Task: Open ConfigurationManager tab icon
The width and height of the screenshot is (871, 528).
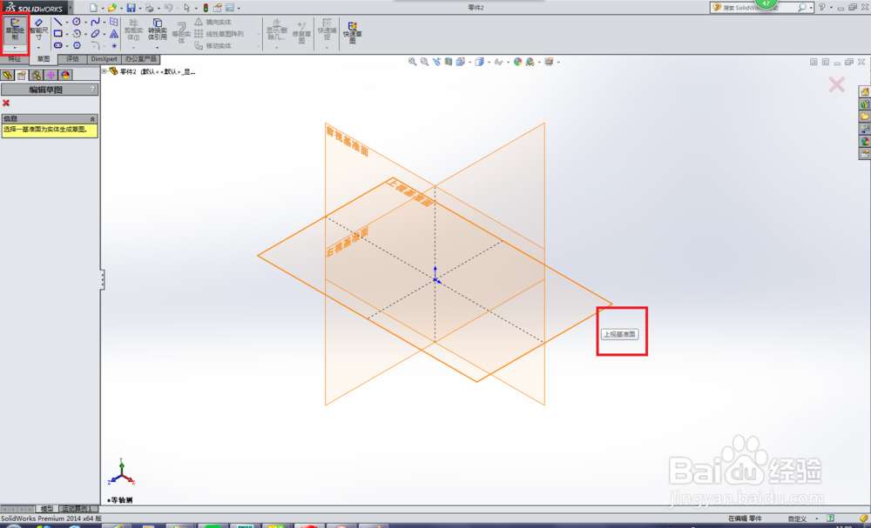Action: point(36,75)
